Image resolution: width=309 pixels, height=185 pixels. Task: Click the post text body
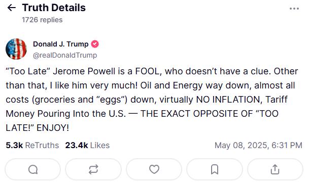[152, 100]
